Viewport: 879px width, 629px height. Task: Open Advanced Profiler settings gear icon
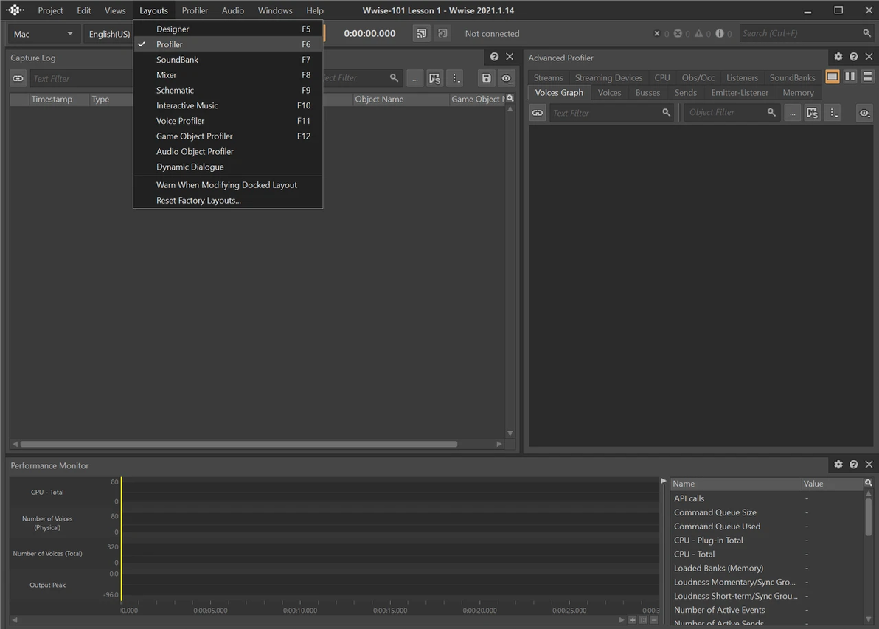838,57
